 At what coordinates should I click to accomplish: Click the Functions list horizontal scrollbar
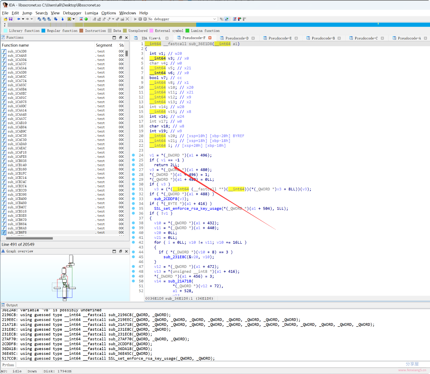coord(29,238)
